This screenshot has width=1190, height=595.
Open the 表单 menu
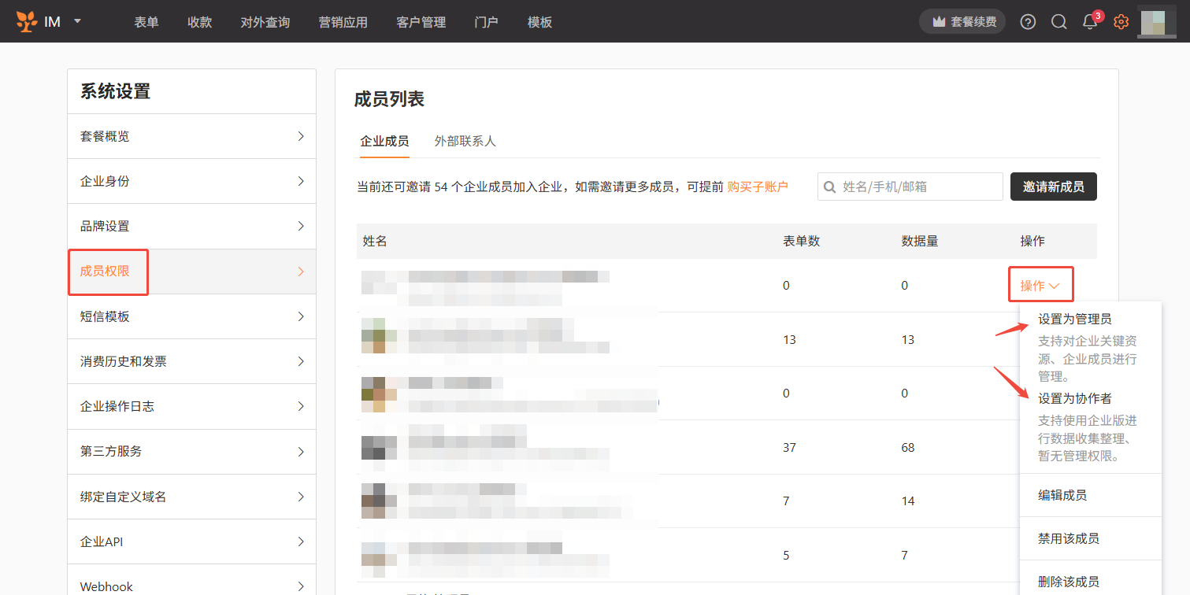(x=146, y=22)
